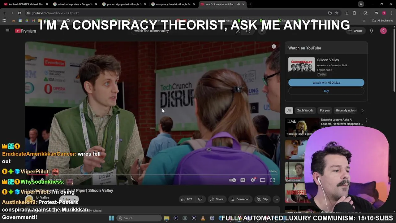Image resolution: width=396 pixels, height=223 pixels.
Task: Open 4K Downloader taskbar icon
Action: click(x=194, y=218)
